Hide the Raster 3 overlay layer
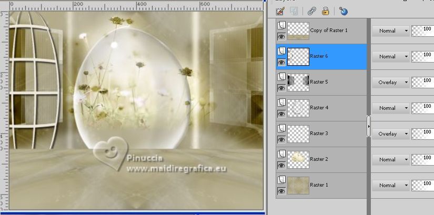 [281, 139]
